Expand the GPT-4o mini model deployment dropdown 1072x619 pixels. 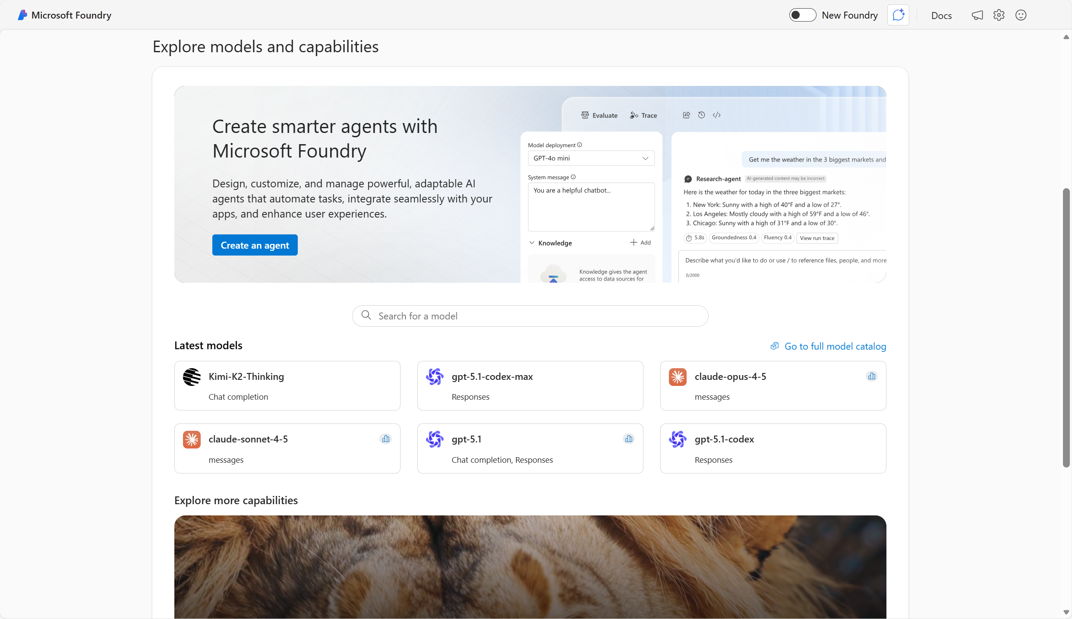tap(591, 158)
